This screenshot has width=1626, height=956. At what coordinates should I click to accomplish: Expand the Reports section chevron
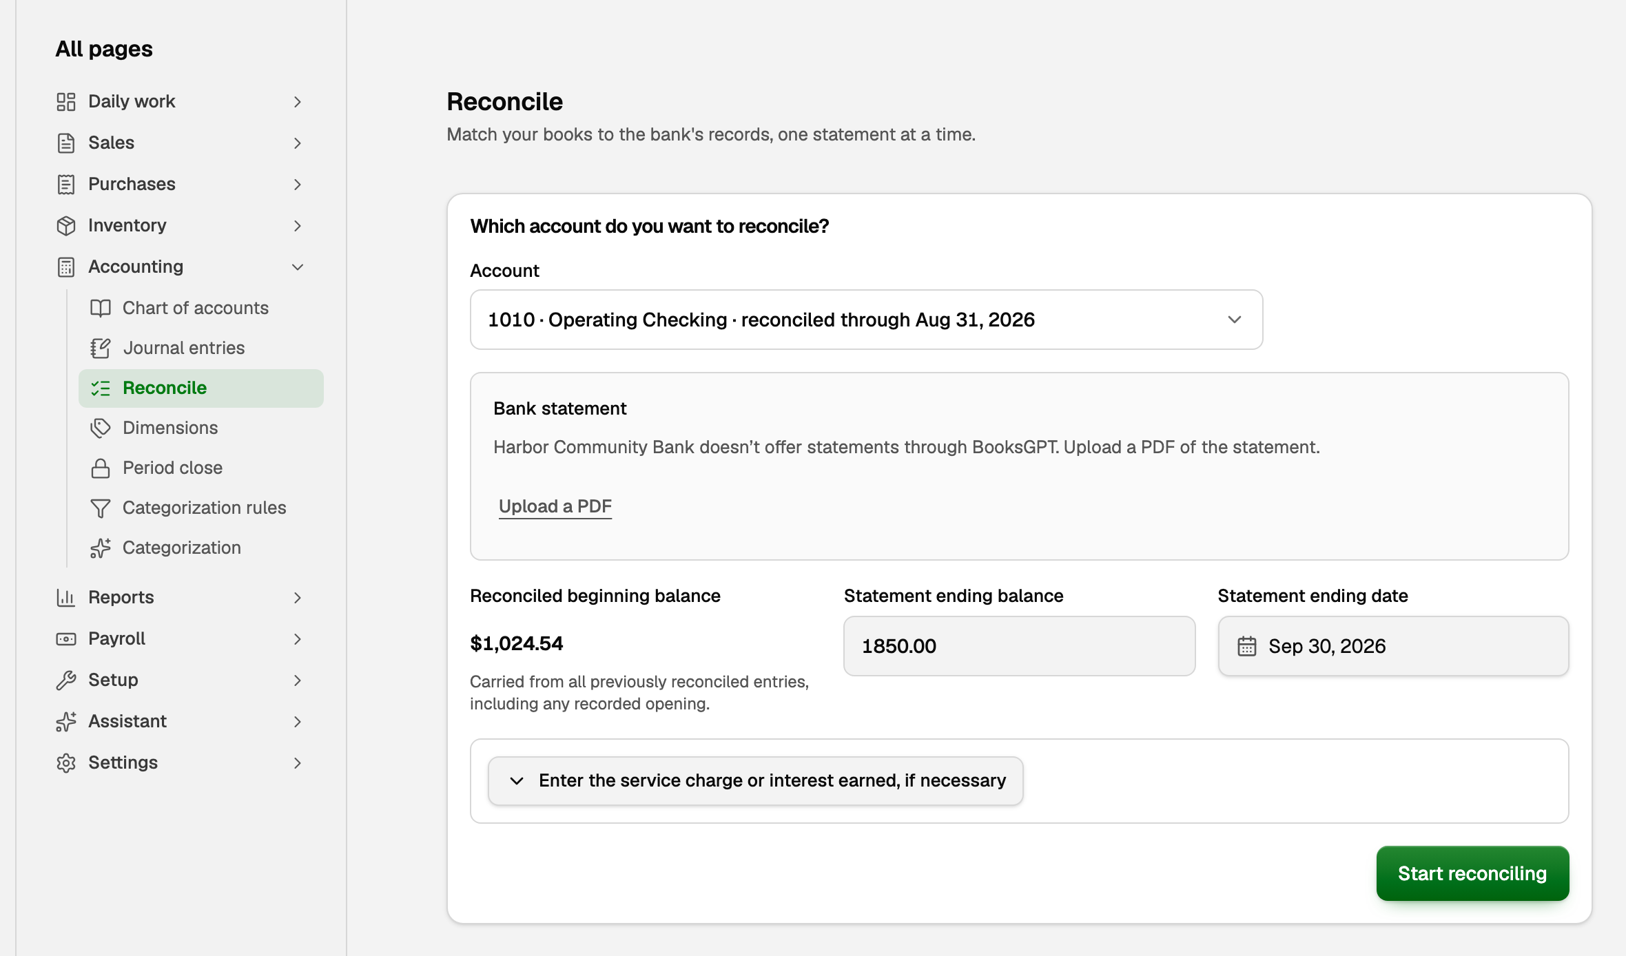(x=298, y=598)
